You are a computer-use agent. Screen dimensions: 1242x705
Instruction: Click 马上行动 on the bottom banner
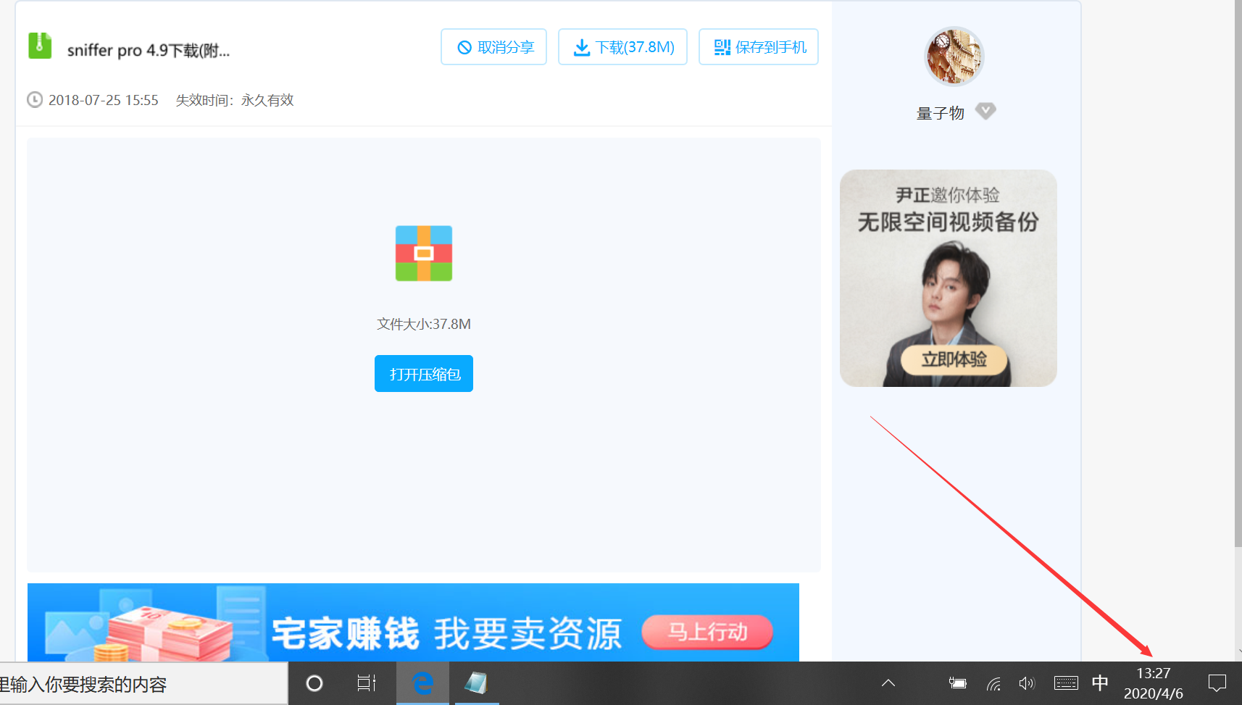click(707, 632)
